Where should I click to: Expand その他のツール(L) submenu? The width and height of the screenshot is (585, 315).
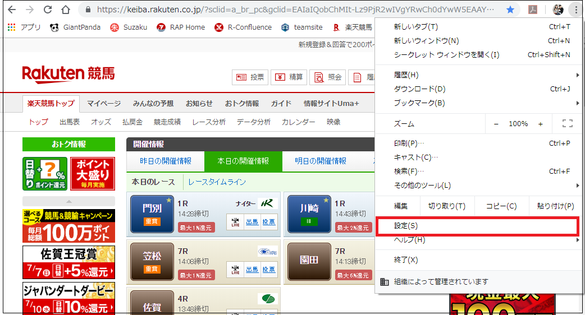click(478, 186)
